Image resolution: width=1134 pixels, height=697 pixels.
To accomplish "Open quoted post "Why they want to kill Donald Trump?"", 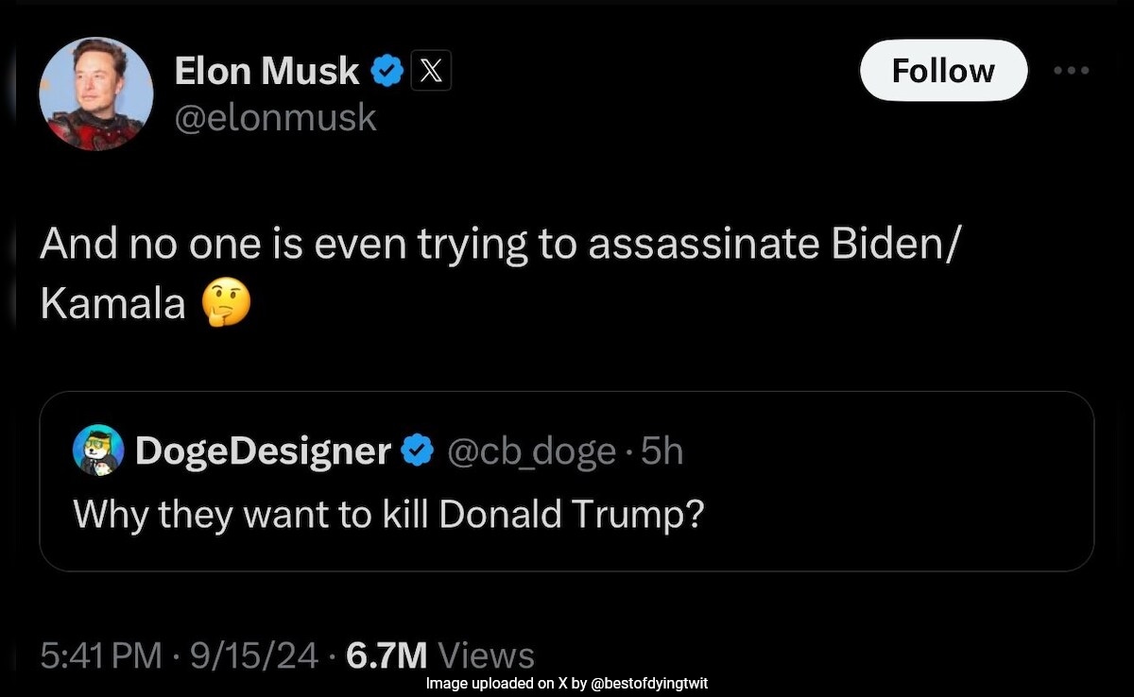I will (x=389, y=514).
